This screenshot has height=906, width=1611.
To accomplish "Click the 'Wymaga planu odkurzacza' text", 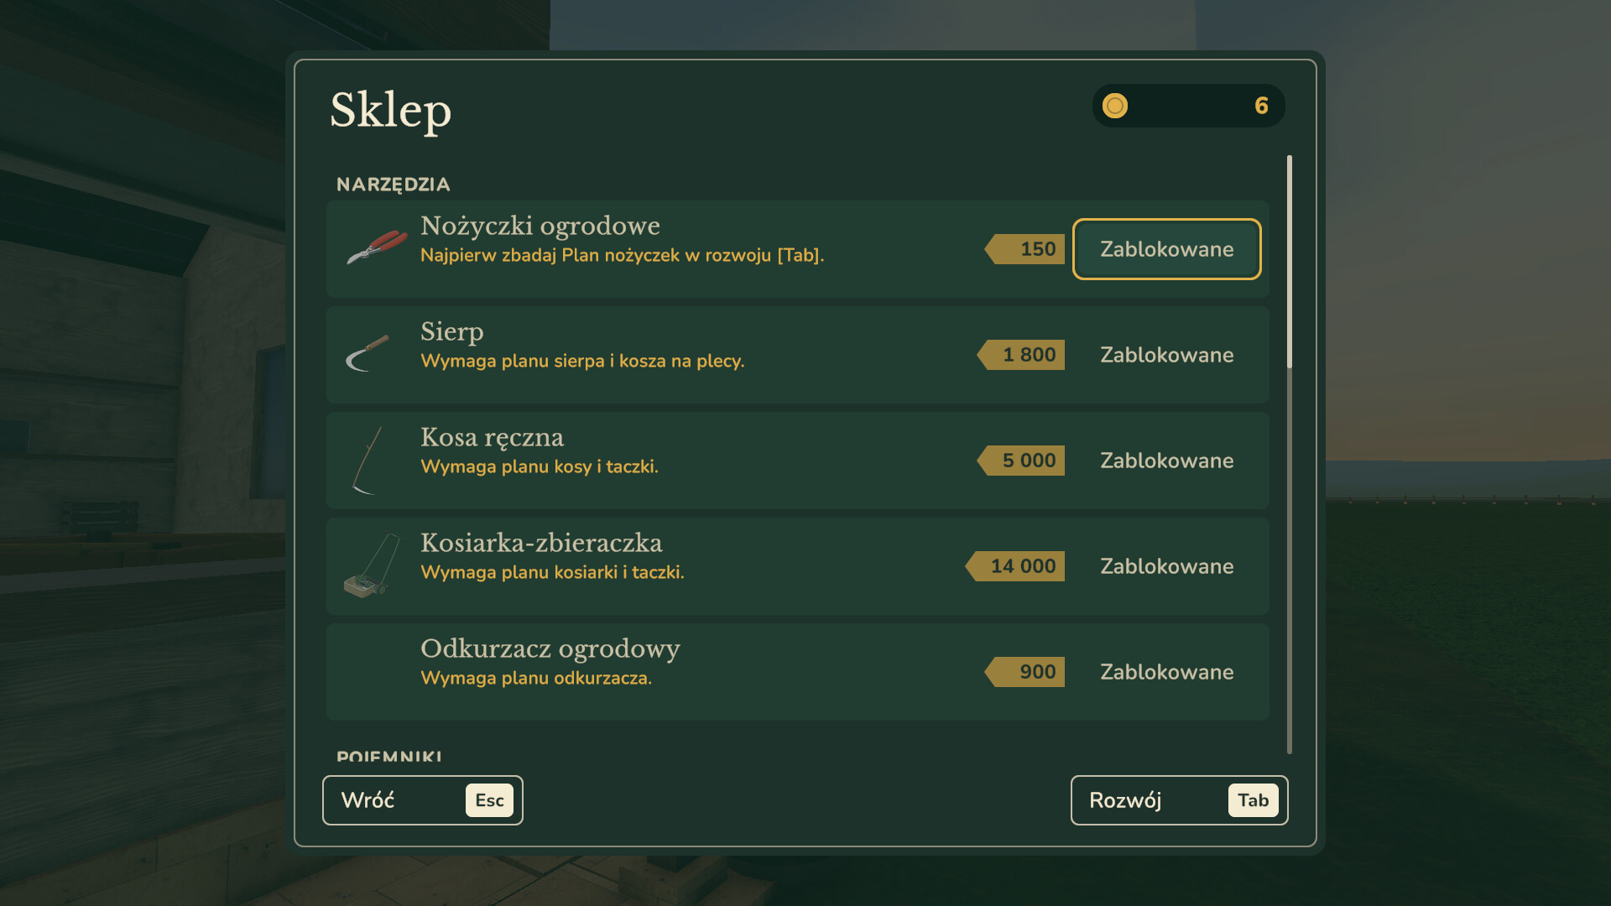I will click(536, 678).
